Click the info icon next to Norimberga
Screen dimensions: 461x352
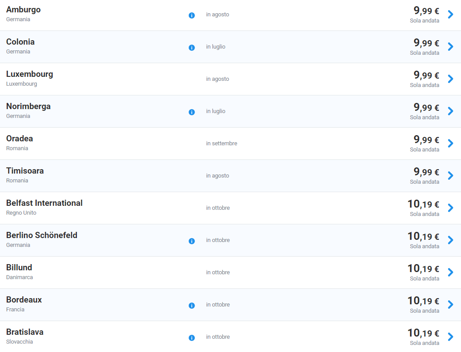192,112
